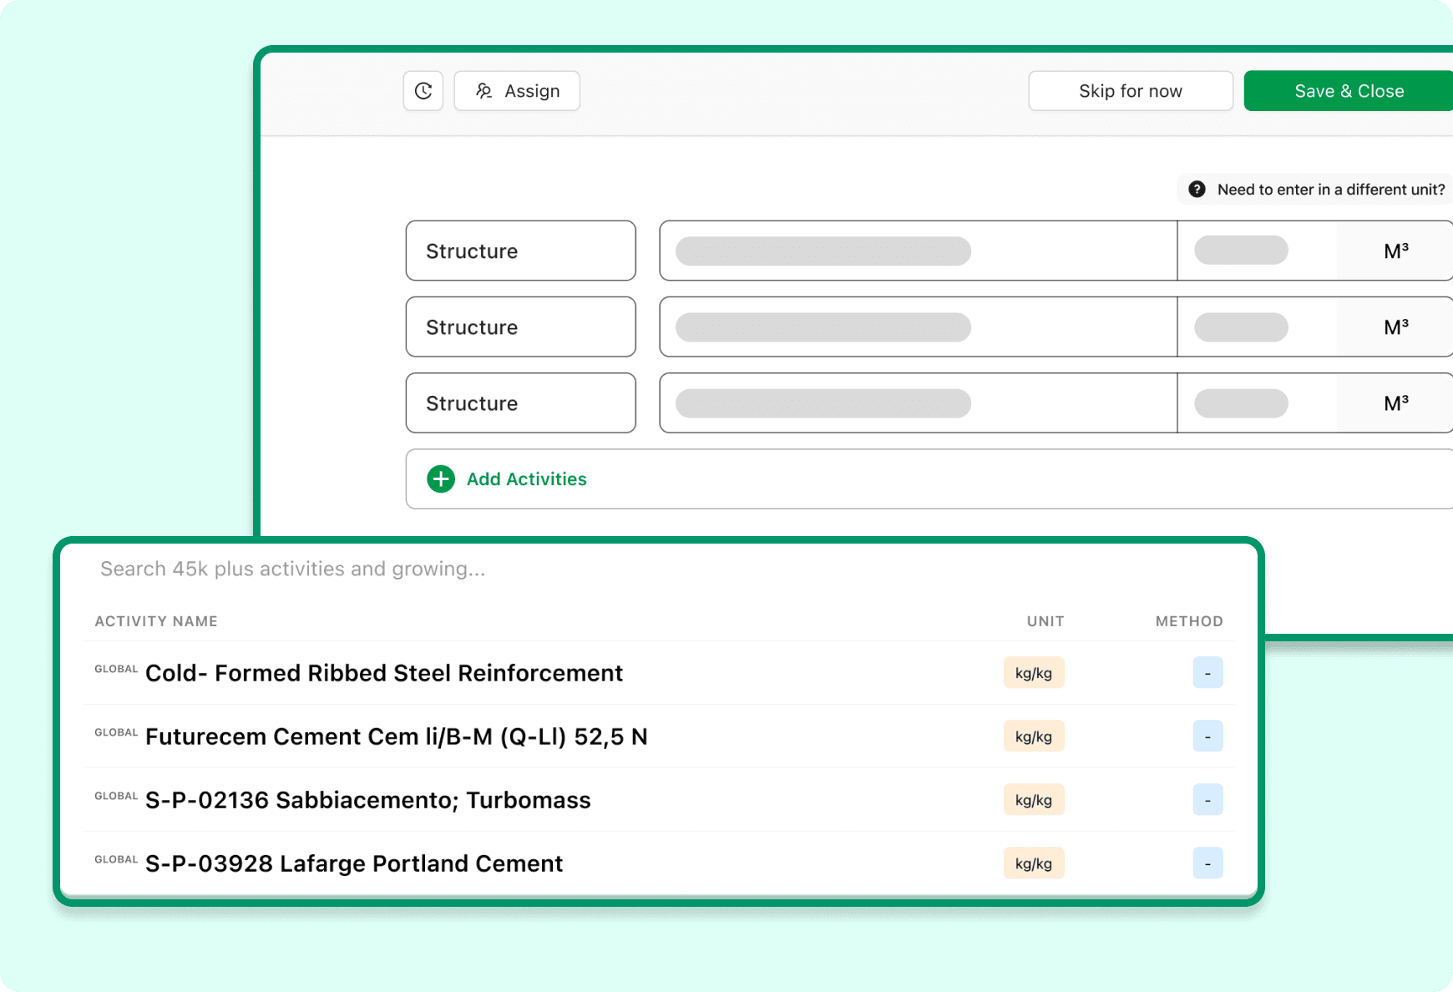Open the third Structure category dropdown
The image size is (1453, 992).
[x=520, y=403]
